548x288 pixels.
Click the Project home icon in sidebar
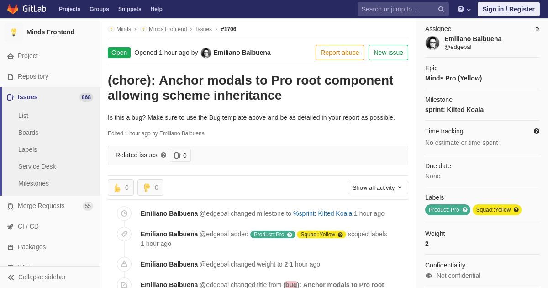click(x=11, y=56)
